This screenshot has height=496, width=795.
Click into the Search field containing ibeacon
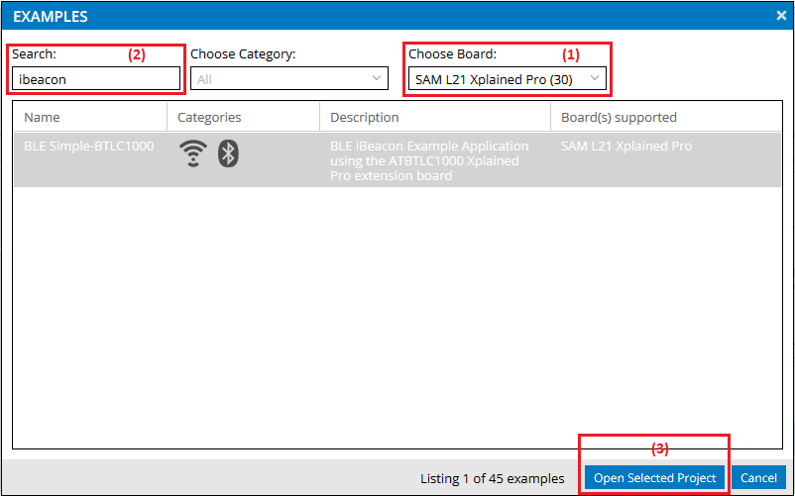pos(96,79)
